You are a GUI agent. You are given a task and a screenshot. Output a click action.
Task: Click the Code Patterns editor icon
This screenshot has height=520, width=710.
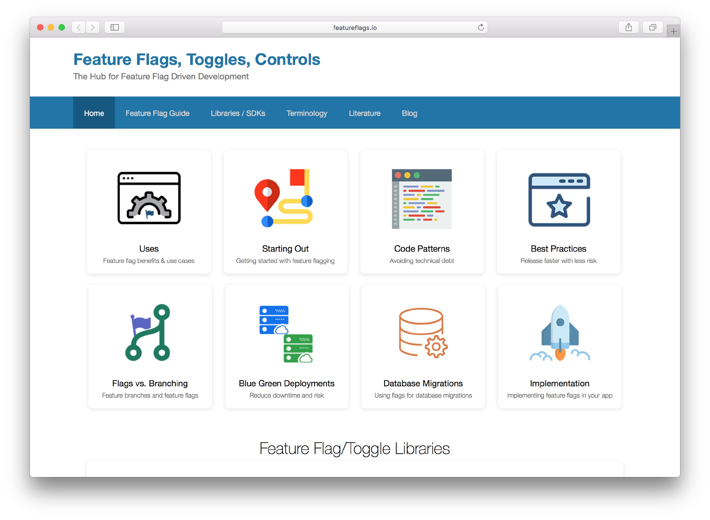coord(421,199)
